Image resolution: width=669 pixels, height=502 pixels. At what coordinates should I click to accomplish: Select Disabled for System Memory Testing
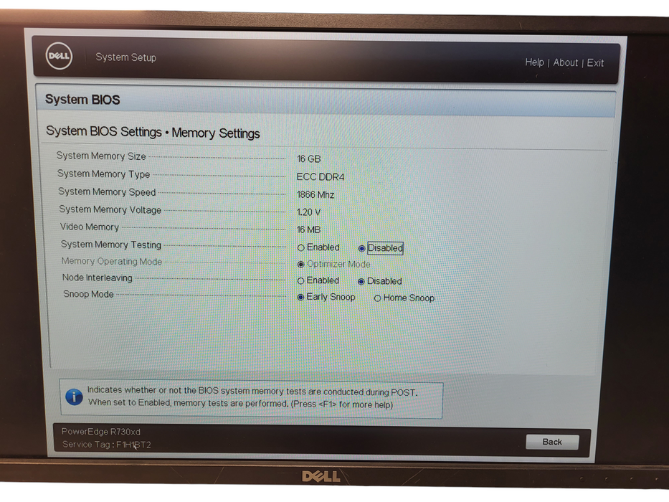point(361,248)
